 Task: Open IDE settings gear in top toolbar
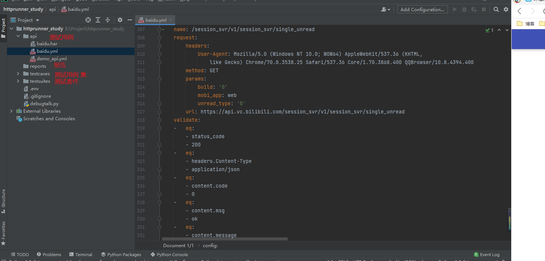click(x=506, y=9)
